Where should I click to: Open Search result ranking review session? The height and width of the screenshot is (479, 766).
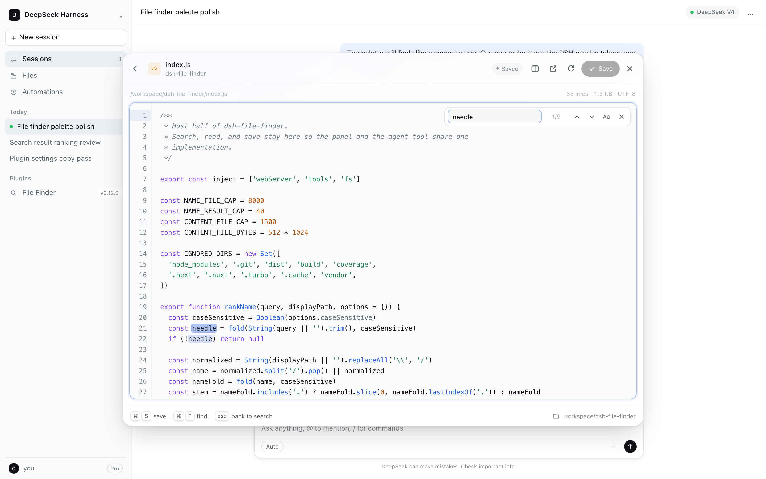(64, 142)
